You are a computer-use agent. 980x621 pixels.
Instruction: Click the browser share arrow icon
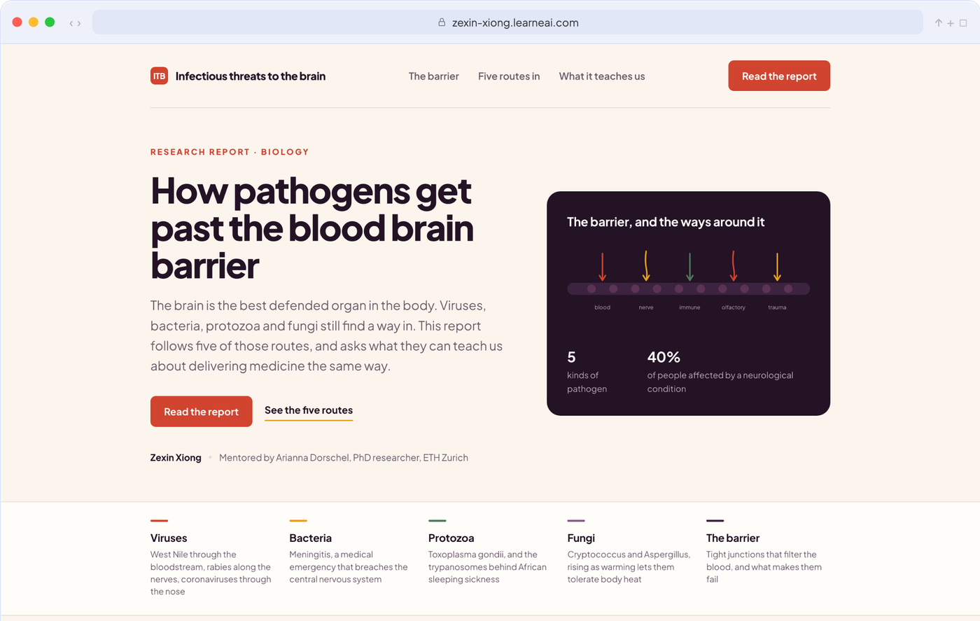coord(938,22)
